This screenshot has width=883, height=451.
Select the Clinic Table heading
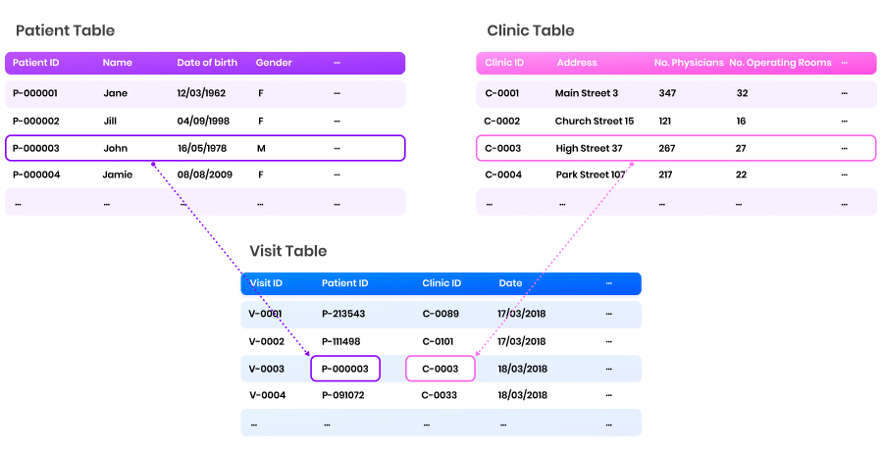[531, 30]
